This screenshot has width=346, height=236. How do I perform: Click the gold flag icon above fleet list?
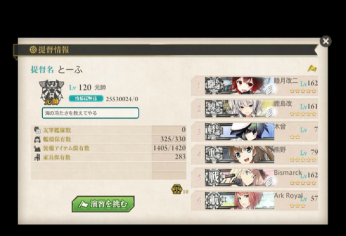tap(312, 68)
